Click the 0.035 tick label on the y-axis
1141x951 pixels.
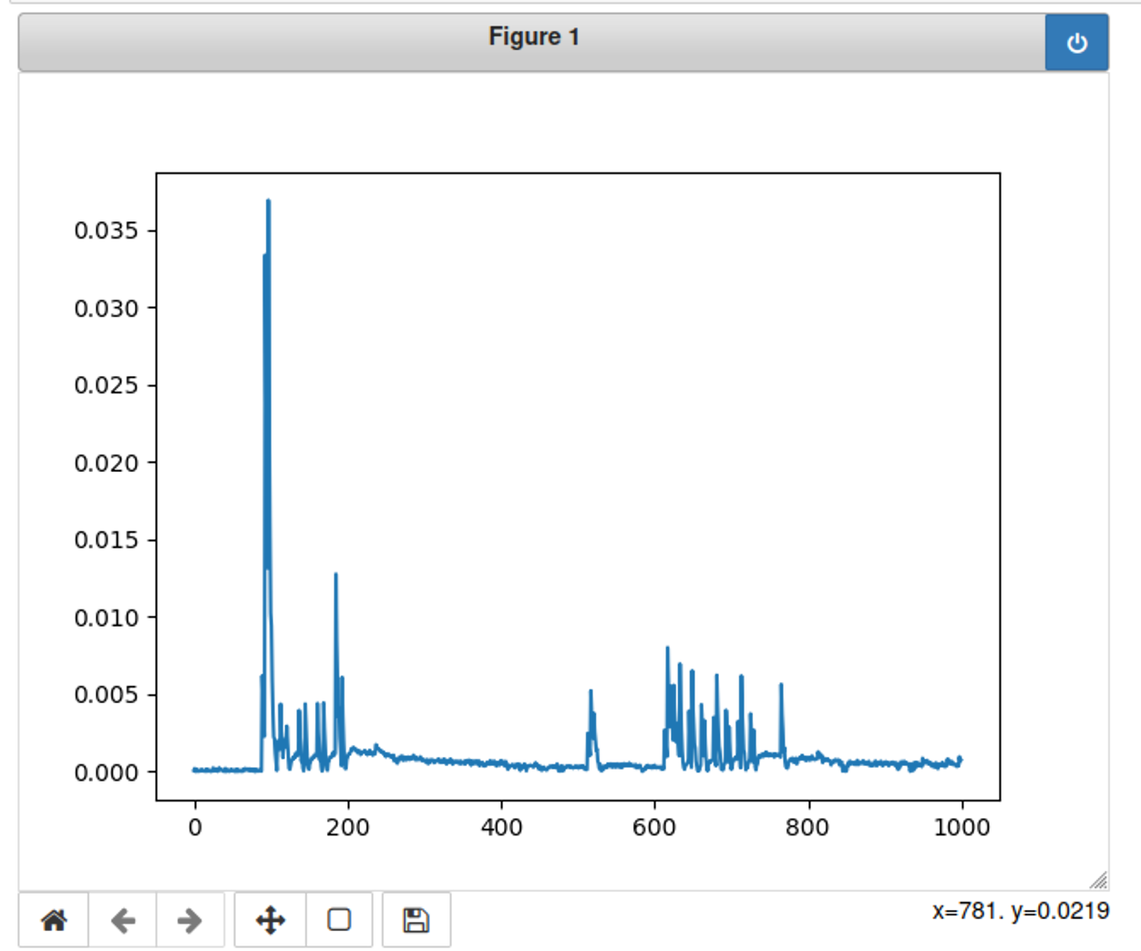tap(107, 230)
